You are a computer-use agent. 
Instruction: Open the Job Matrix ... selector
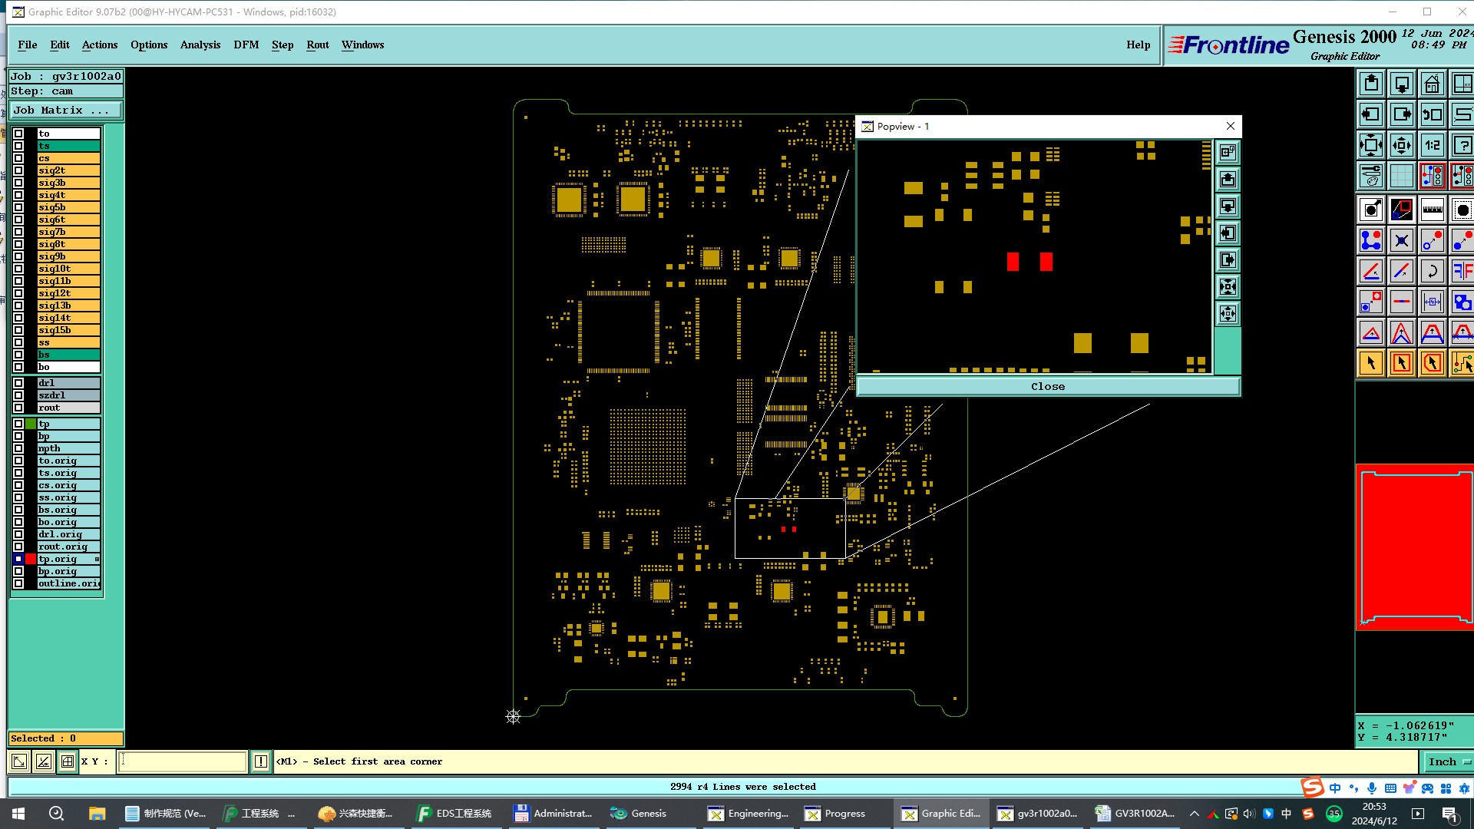(65, 111)
